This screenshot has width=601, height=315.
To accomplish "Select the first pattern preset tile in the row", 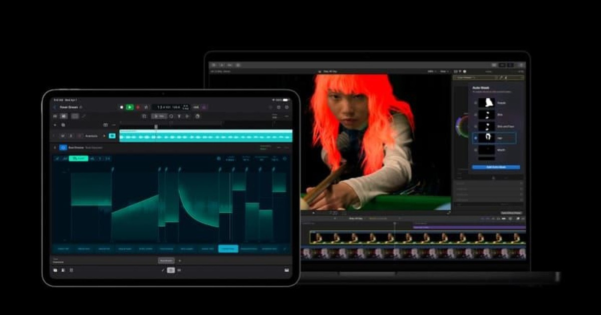I will (63, 248).
